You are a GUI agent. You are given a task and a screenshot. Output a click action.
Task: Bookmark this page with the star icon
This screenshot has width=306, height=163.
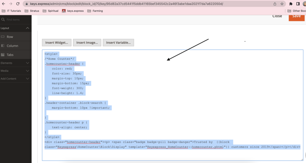(x=282, y=4)
